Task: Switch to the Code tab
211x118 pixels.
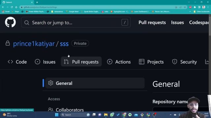Action: coord(17,62)
